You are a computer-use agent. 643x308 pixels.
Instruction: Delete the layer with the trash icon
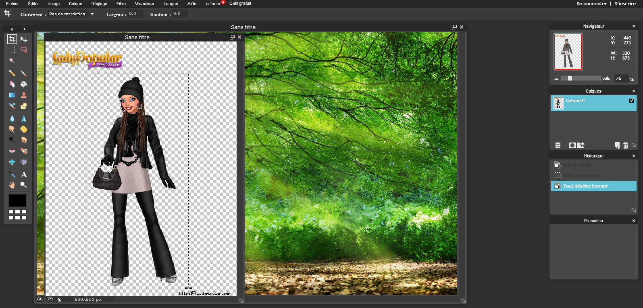pyautogui.click(x=626, y=145)
